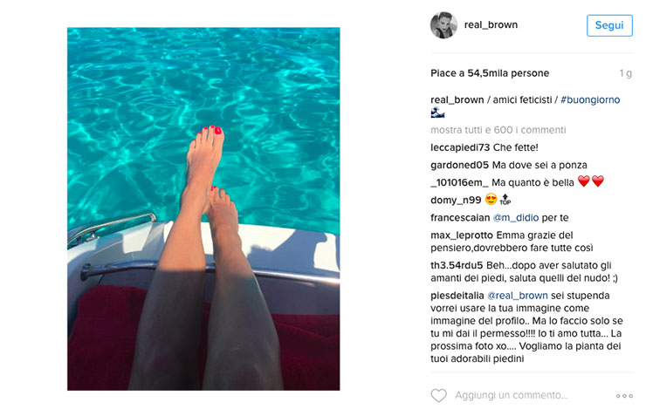Visit the th3.54rdu5 user profile
The image size is (646, 416).
[x=457, y=265]
